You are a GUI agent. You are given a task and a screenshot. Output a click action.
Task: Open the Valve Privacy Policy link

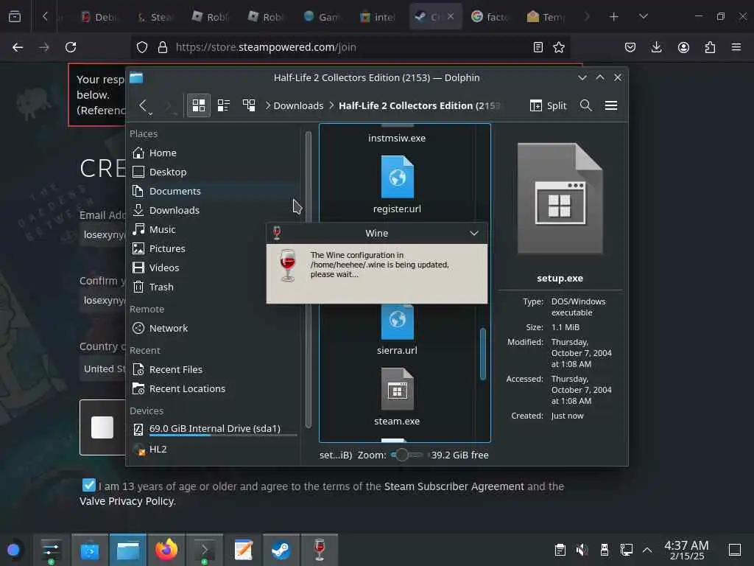(127, 501)
